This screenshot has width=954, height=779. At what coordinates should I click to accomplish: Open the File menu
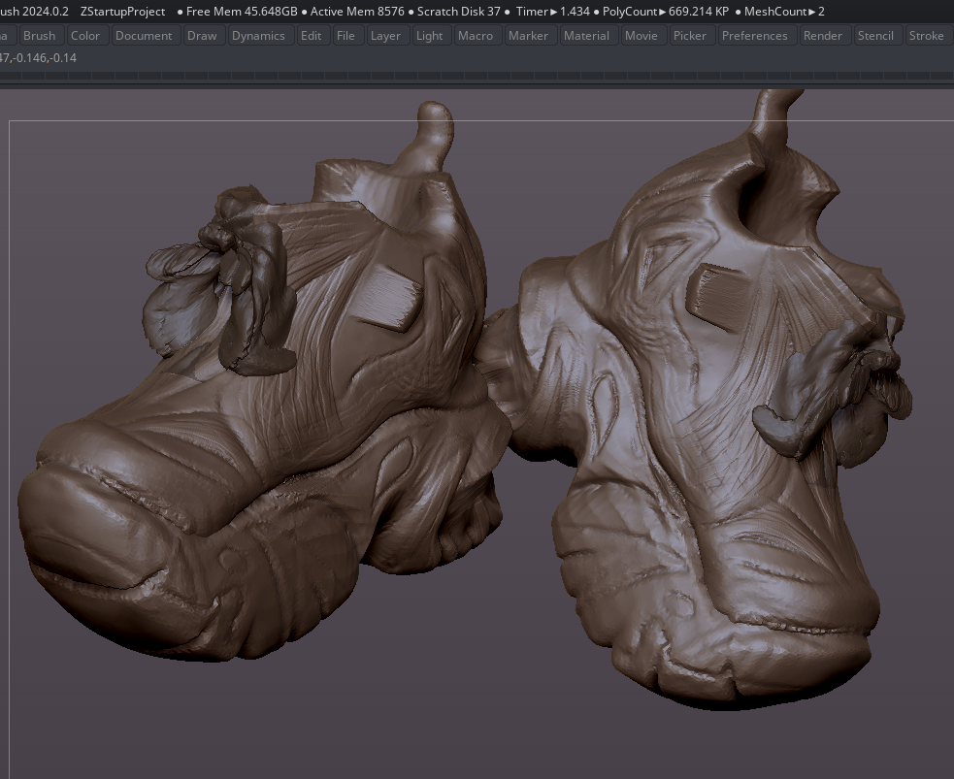(345, 36)
